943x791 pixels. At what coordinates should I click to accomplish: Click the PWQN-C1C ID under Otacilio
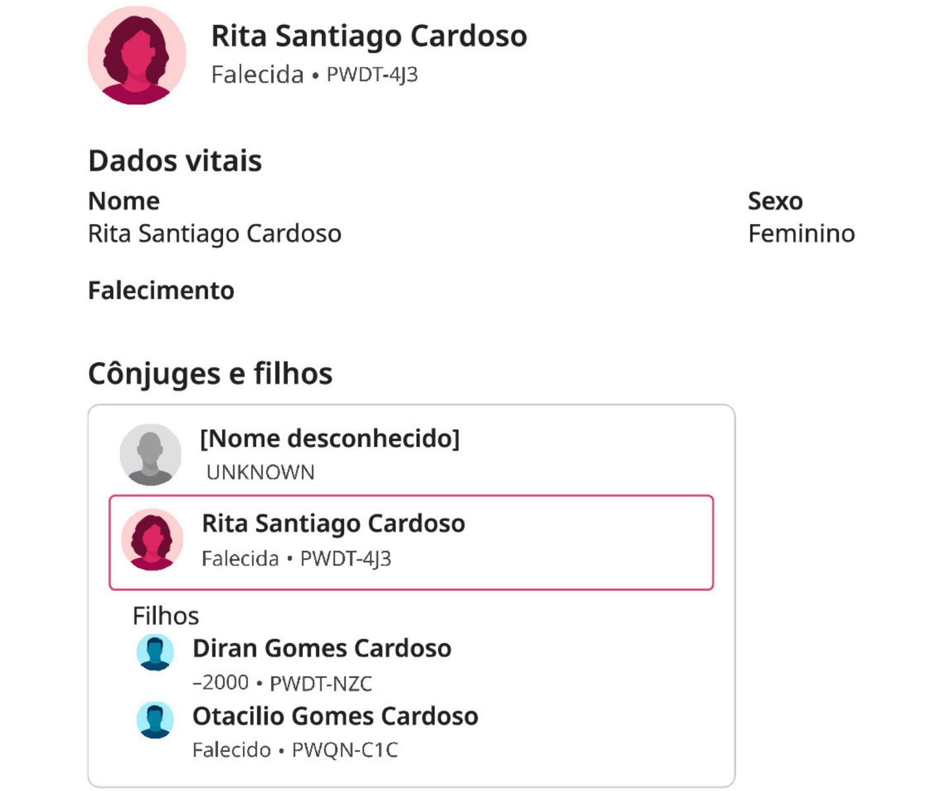345,750
